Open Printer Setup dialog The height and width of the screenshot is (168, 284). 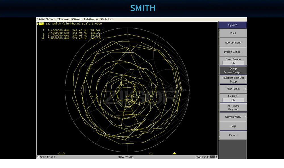(x=233, y=52)
